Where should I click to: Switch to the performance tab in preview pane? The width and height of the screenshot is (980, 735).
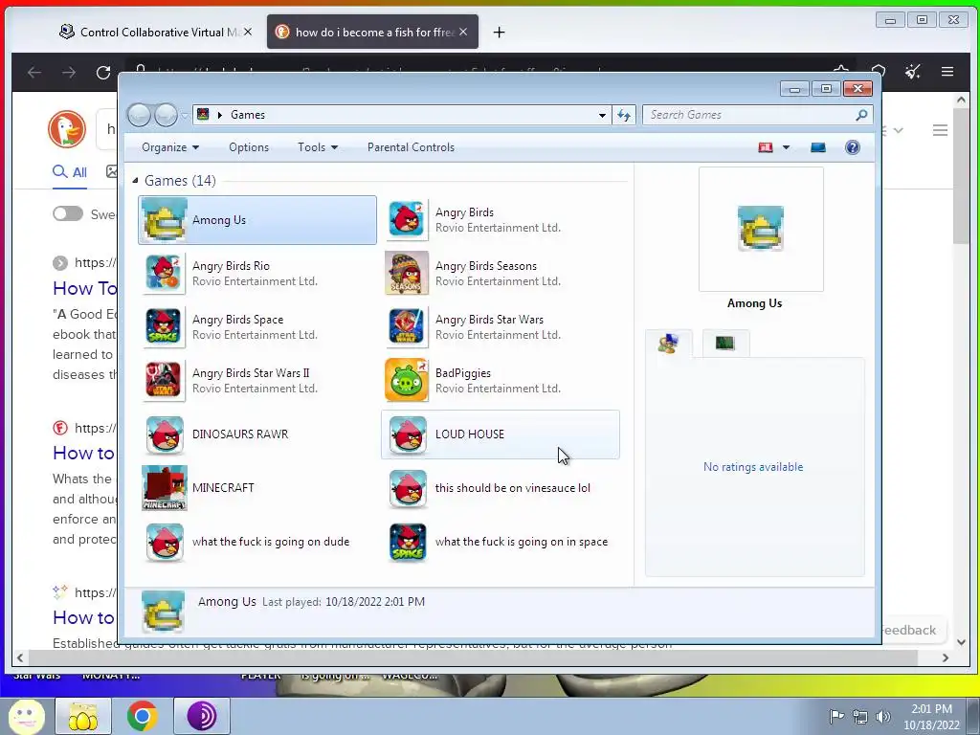coord(725,344)
